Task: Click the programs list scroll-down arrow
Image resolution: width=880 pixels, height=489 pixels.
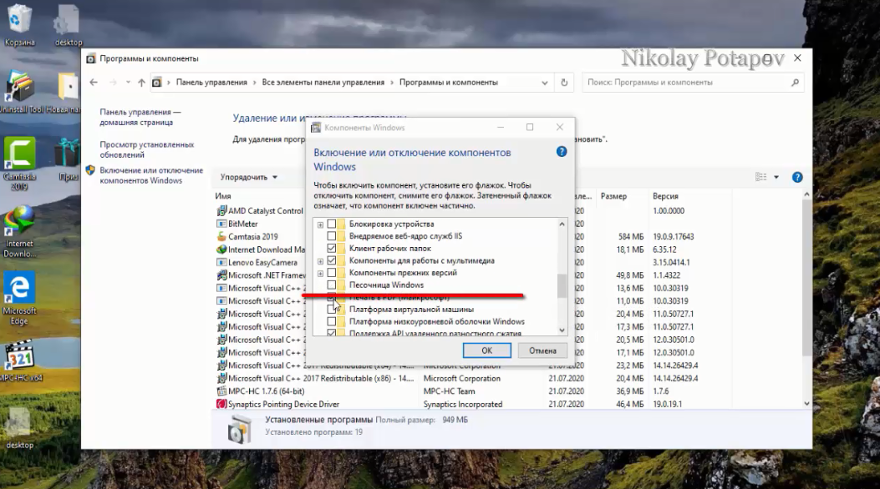Action: [806, 404]
